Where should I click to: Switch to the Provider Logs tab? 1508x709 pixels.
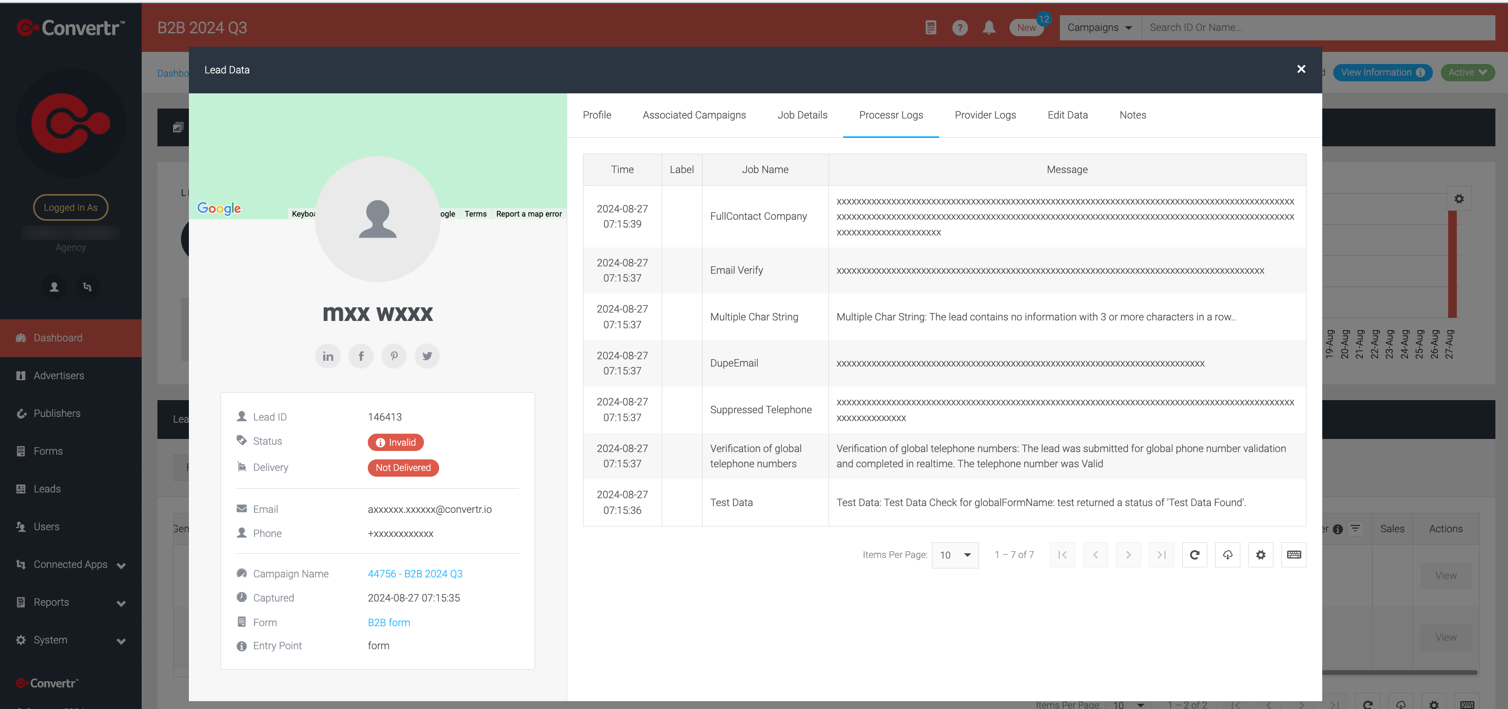pyautogui.click(x=985, y=115)
